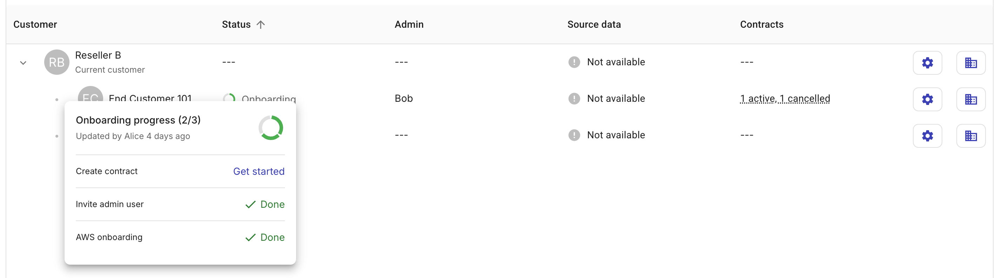Click the building icon on the Reseller B row

click(x=971, y=62)
